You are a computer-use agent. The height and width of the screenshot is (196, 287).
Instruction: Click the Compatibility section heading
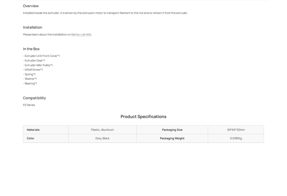coord(34,98)
